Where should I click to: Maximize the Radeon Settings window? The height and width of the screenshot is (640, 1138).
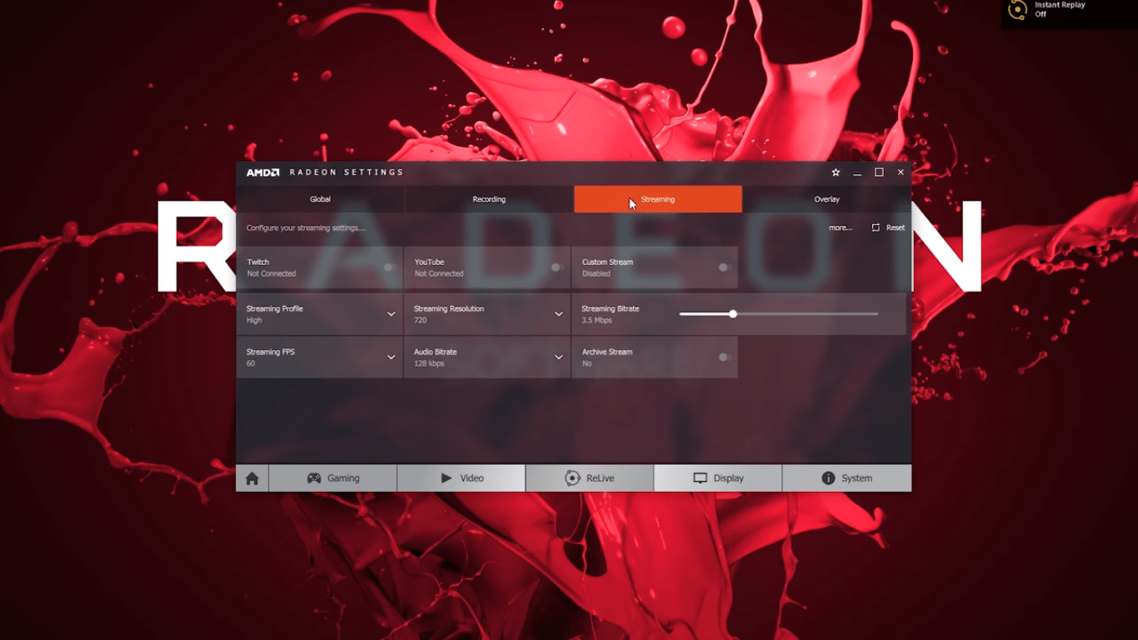tap(879, 172)
